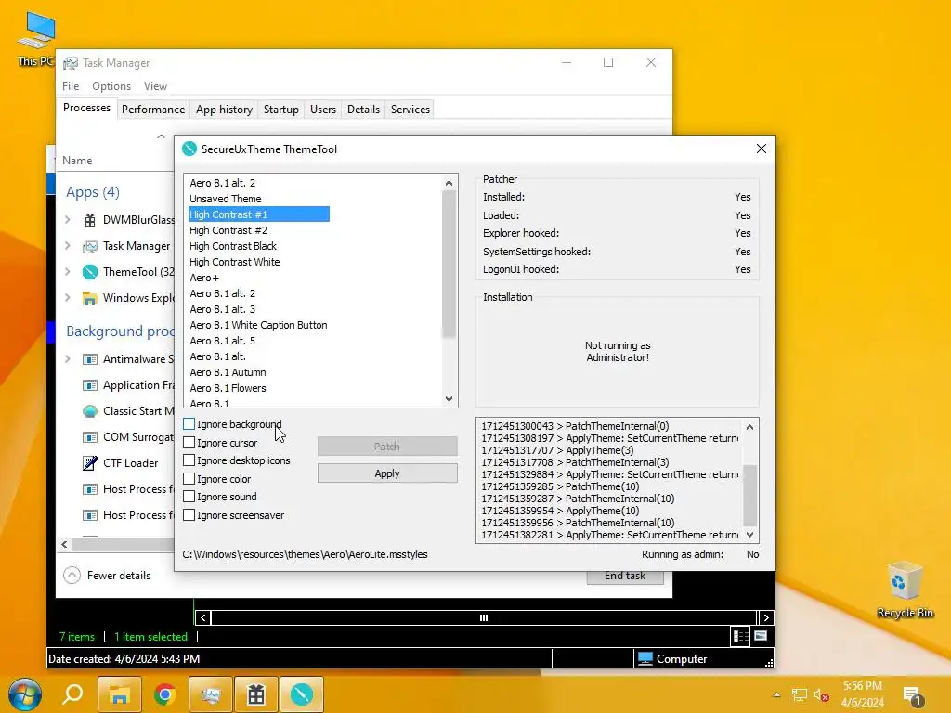Screen dimensions: 951x713
Task: Switch to ThemeTool taskbar icon
Action: 302,694
